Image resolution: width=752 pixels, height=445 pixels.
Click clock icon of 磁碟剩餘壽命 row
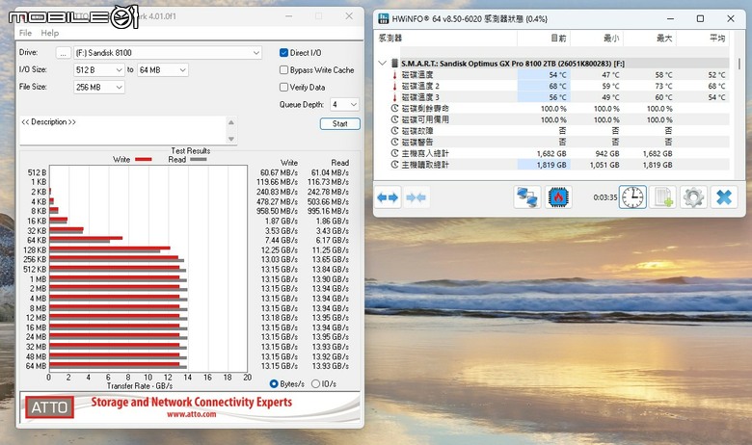pyautogui.click(x=394, y=108)
